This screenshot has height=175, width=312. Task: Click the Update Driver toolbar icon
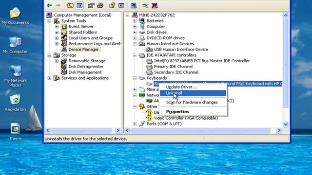pos(145,5)
